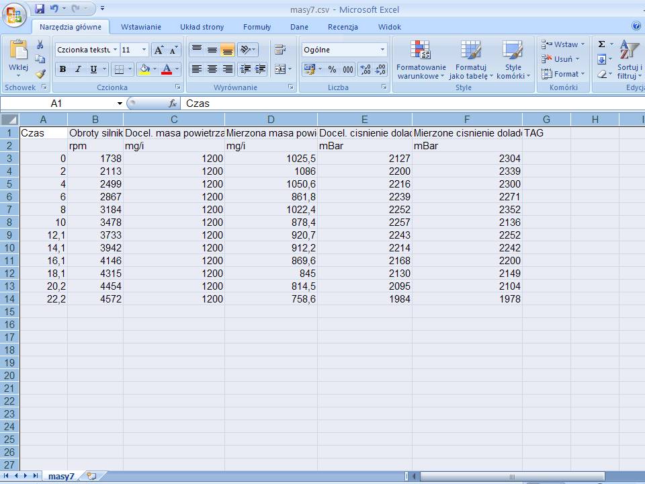This screenshot has width=645, height=484.
Task: Increase the cell indent
Action: coord(261,69)
